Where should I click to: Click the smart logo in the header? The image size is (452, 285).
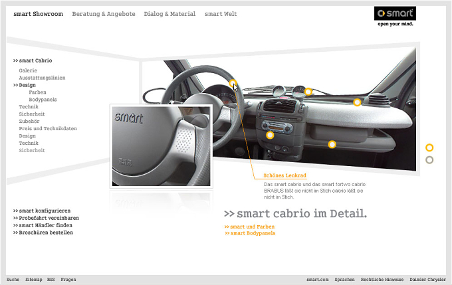(395, 13)
